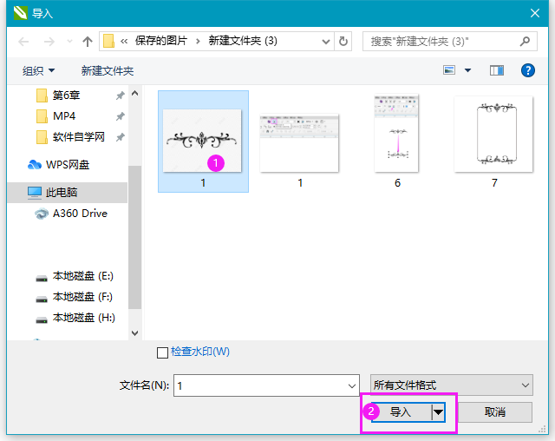555x441 pixels.
Task: Expand the address bar path history dropdown
Action: tap(325, 41)
